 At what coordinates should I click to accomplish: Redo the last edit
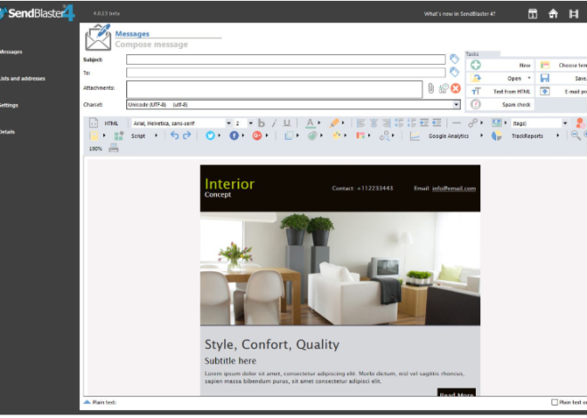(187, 135)
